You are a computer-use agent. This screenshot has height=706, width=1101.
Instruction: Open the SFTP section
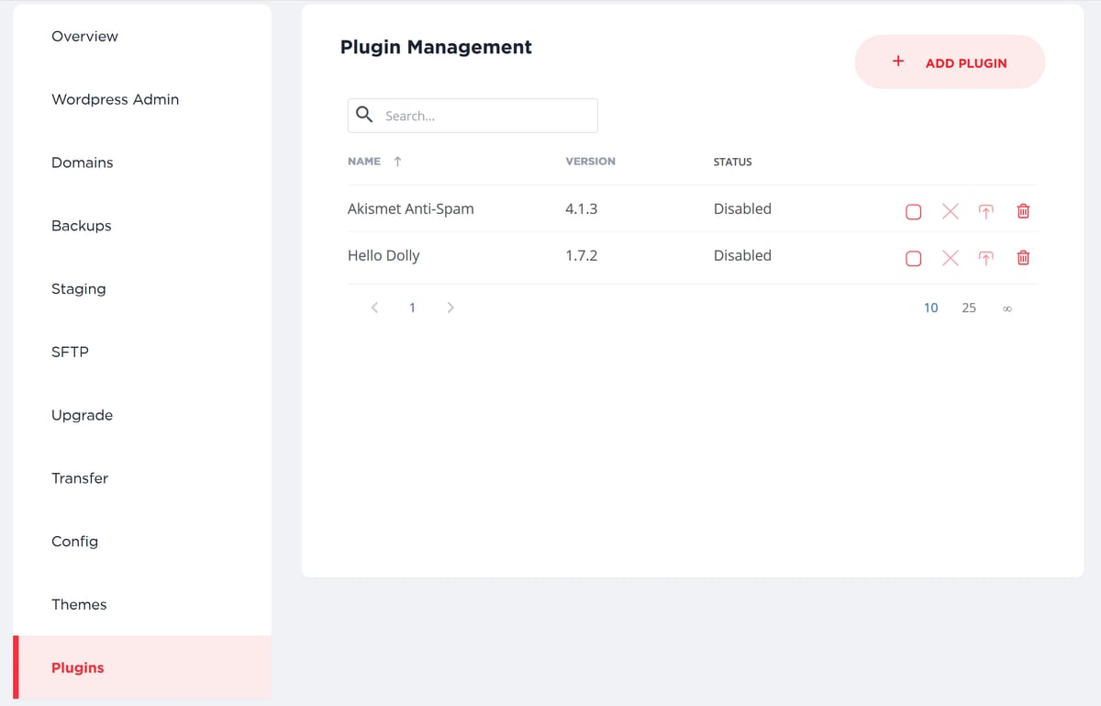click(70, 352)
